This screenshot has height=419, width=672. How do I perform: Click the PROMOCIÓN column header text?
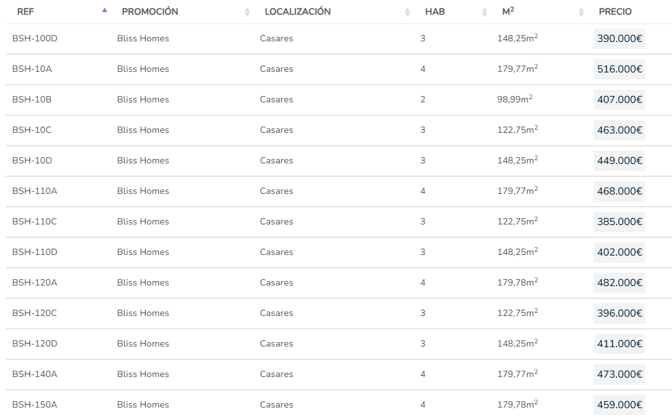150,12
